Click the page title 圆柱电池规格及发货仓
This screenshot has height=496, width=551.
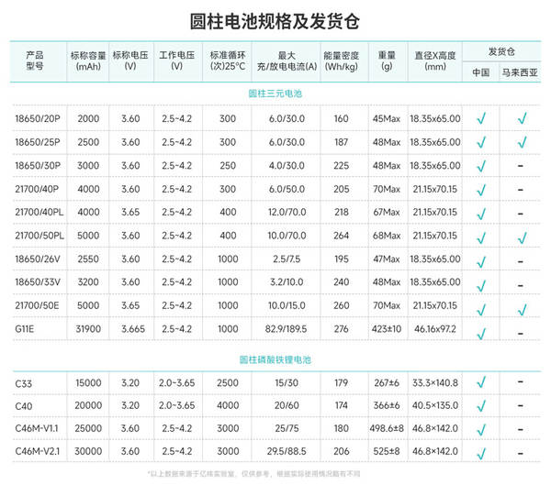pyautogui.click(x=275, y=21)
